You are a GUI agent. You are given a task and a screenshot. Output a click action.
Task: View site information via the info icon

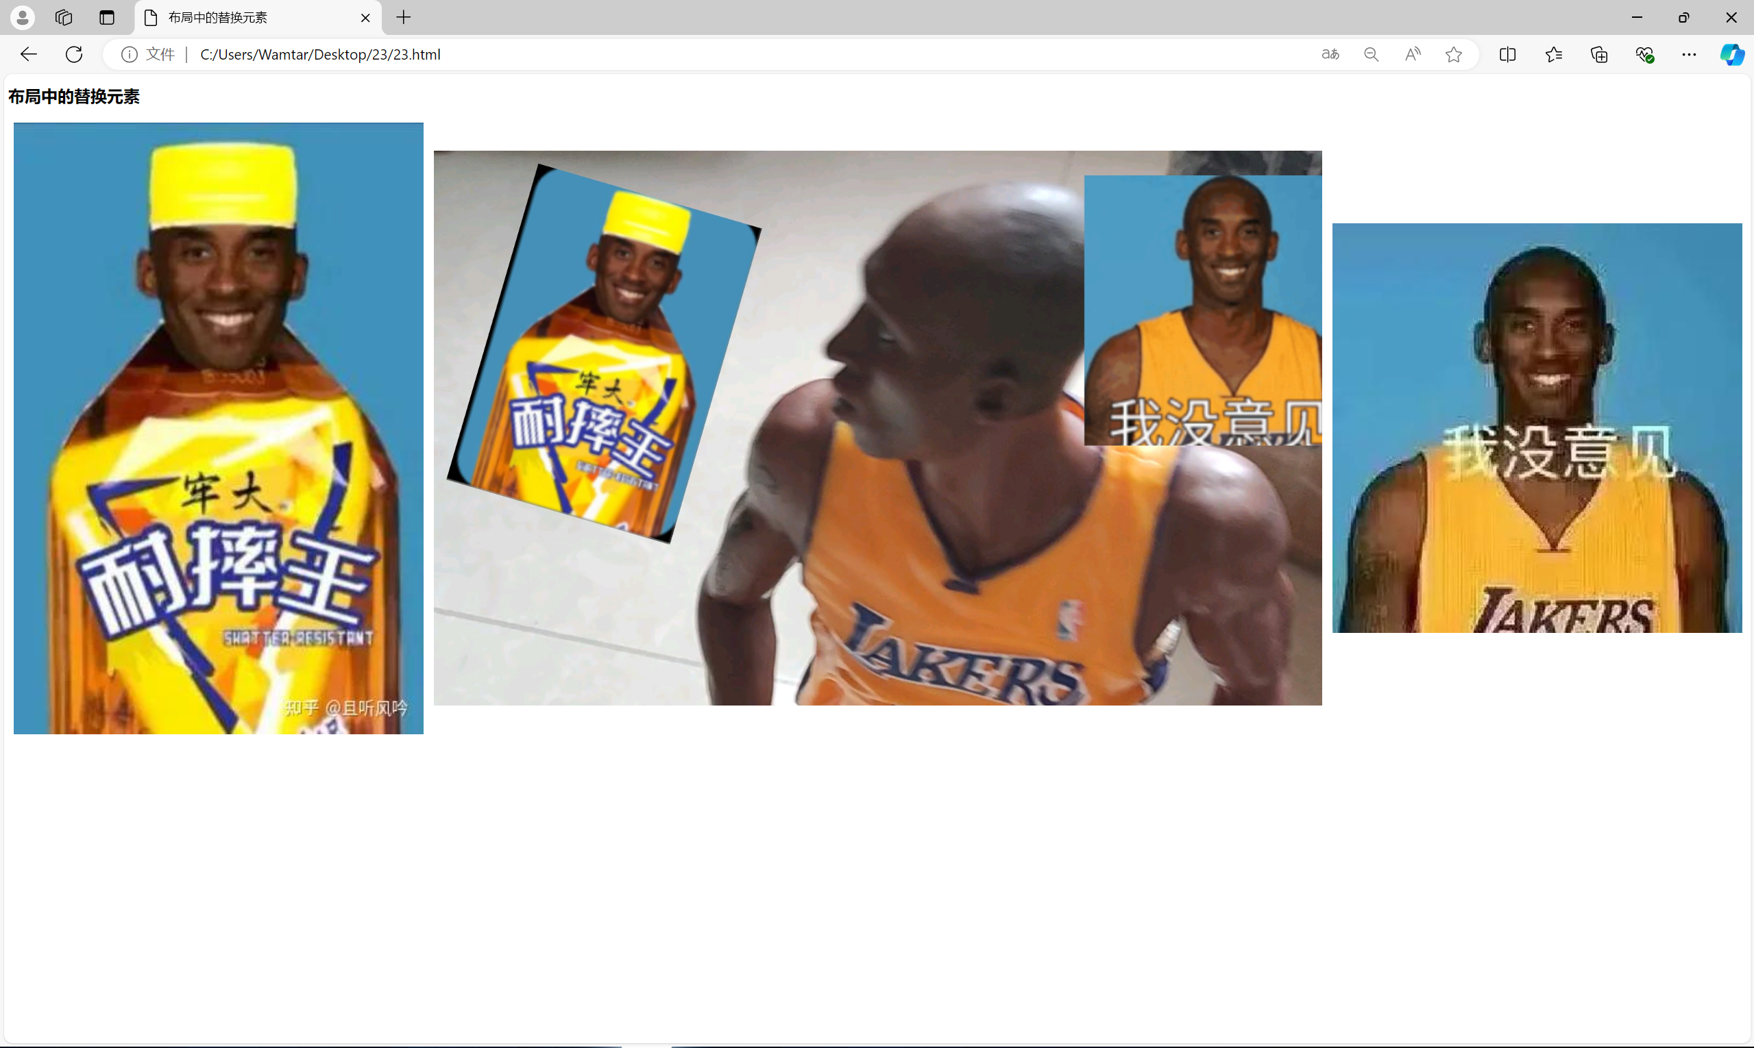click(x=129, y=54)
